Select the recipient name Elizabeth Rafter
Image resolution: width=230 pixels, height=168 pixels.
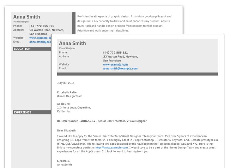(68, 92)
